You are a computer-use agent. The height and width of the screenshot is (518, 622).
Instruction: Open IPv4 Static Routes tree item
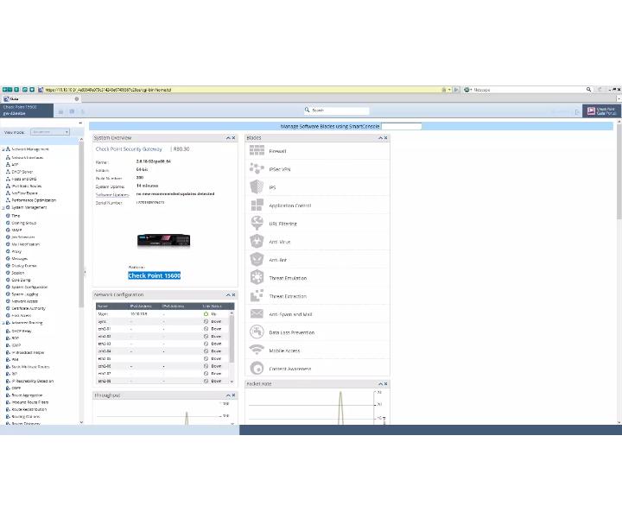pos(26,186)
